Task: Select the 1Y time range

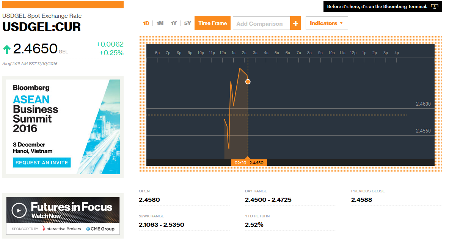Action: click(x=174, y=23)
